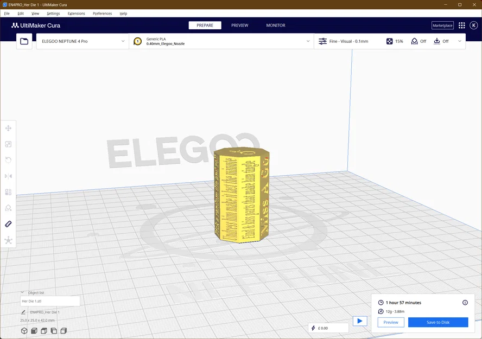Click Save to Disk
482x339 pixels.
438,322
